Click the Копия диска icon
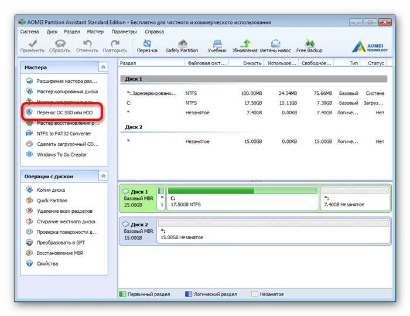 (x=29, y=189)
